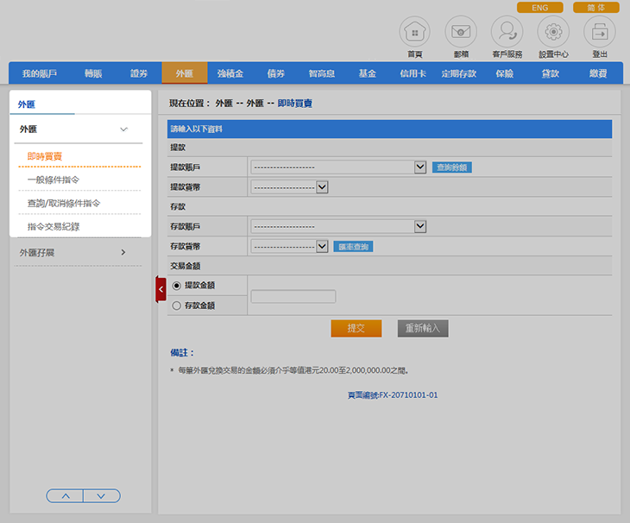The width and height of the screenshot is (630, 523).
Task: Select the 存款金額 radio button
Action: pos(177,306)
